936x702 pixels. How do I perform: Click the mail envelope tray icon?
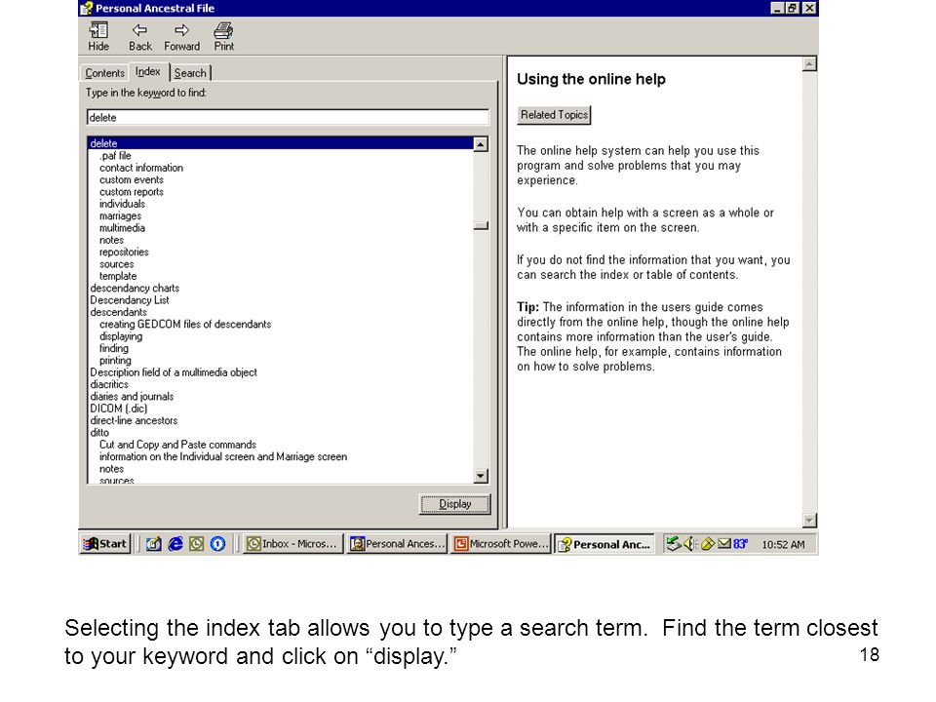(724, 544)
